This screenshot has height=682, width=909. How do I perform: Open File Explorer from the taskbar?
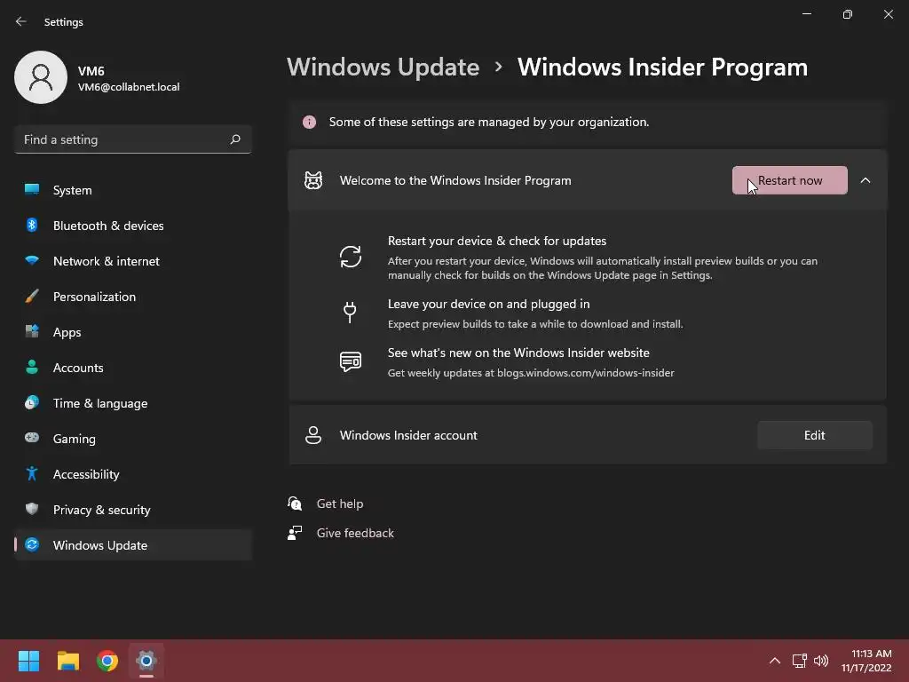[x=67, y=661]
